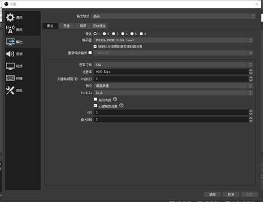Click the Cancel (取消) button
This screenshot has height=202, width=263.
pyautogui.click(x=231, y=194)
